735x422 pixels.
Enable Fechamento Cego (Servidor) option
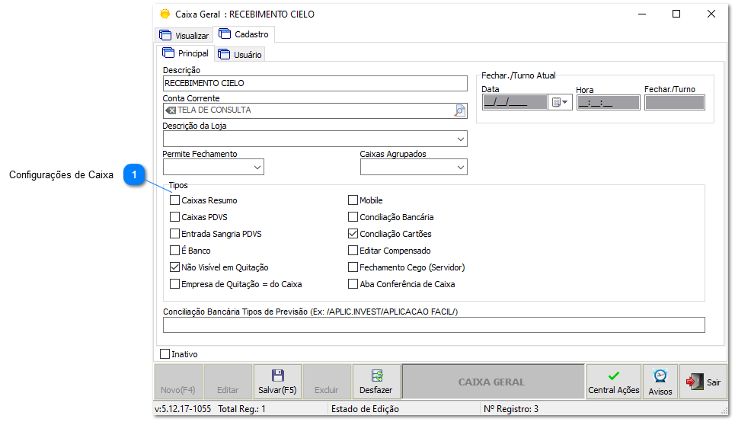click(353, 267)
